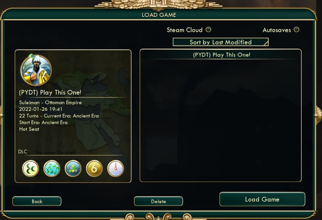
Task: Click the Ottoman crescent DLC icon
Action: [x=30, y=168]
